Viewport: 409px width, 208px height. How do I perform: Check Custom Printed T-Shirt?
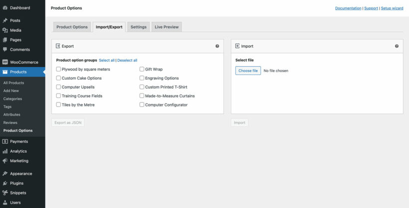(x=142, y=87)
